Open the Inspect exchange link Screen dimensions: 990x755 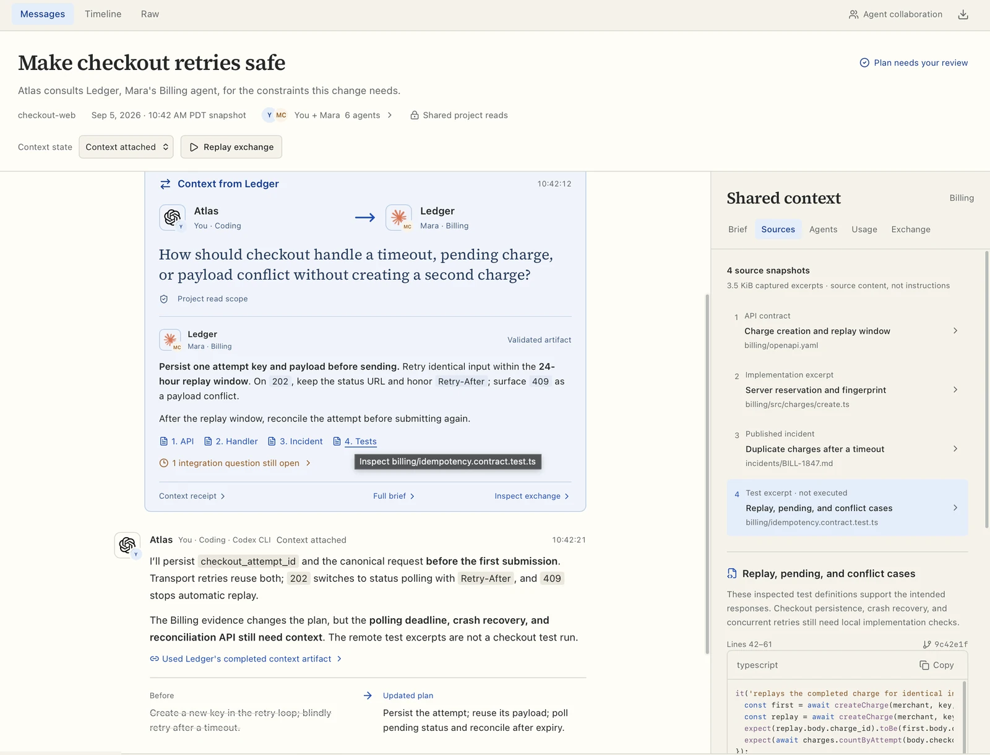point(532,496)
